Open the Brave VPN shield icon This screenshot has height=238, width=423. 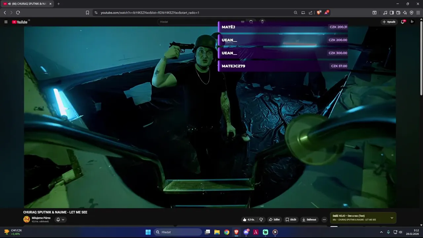(411, 13)
